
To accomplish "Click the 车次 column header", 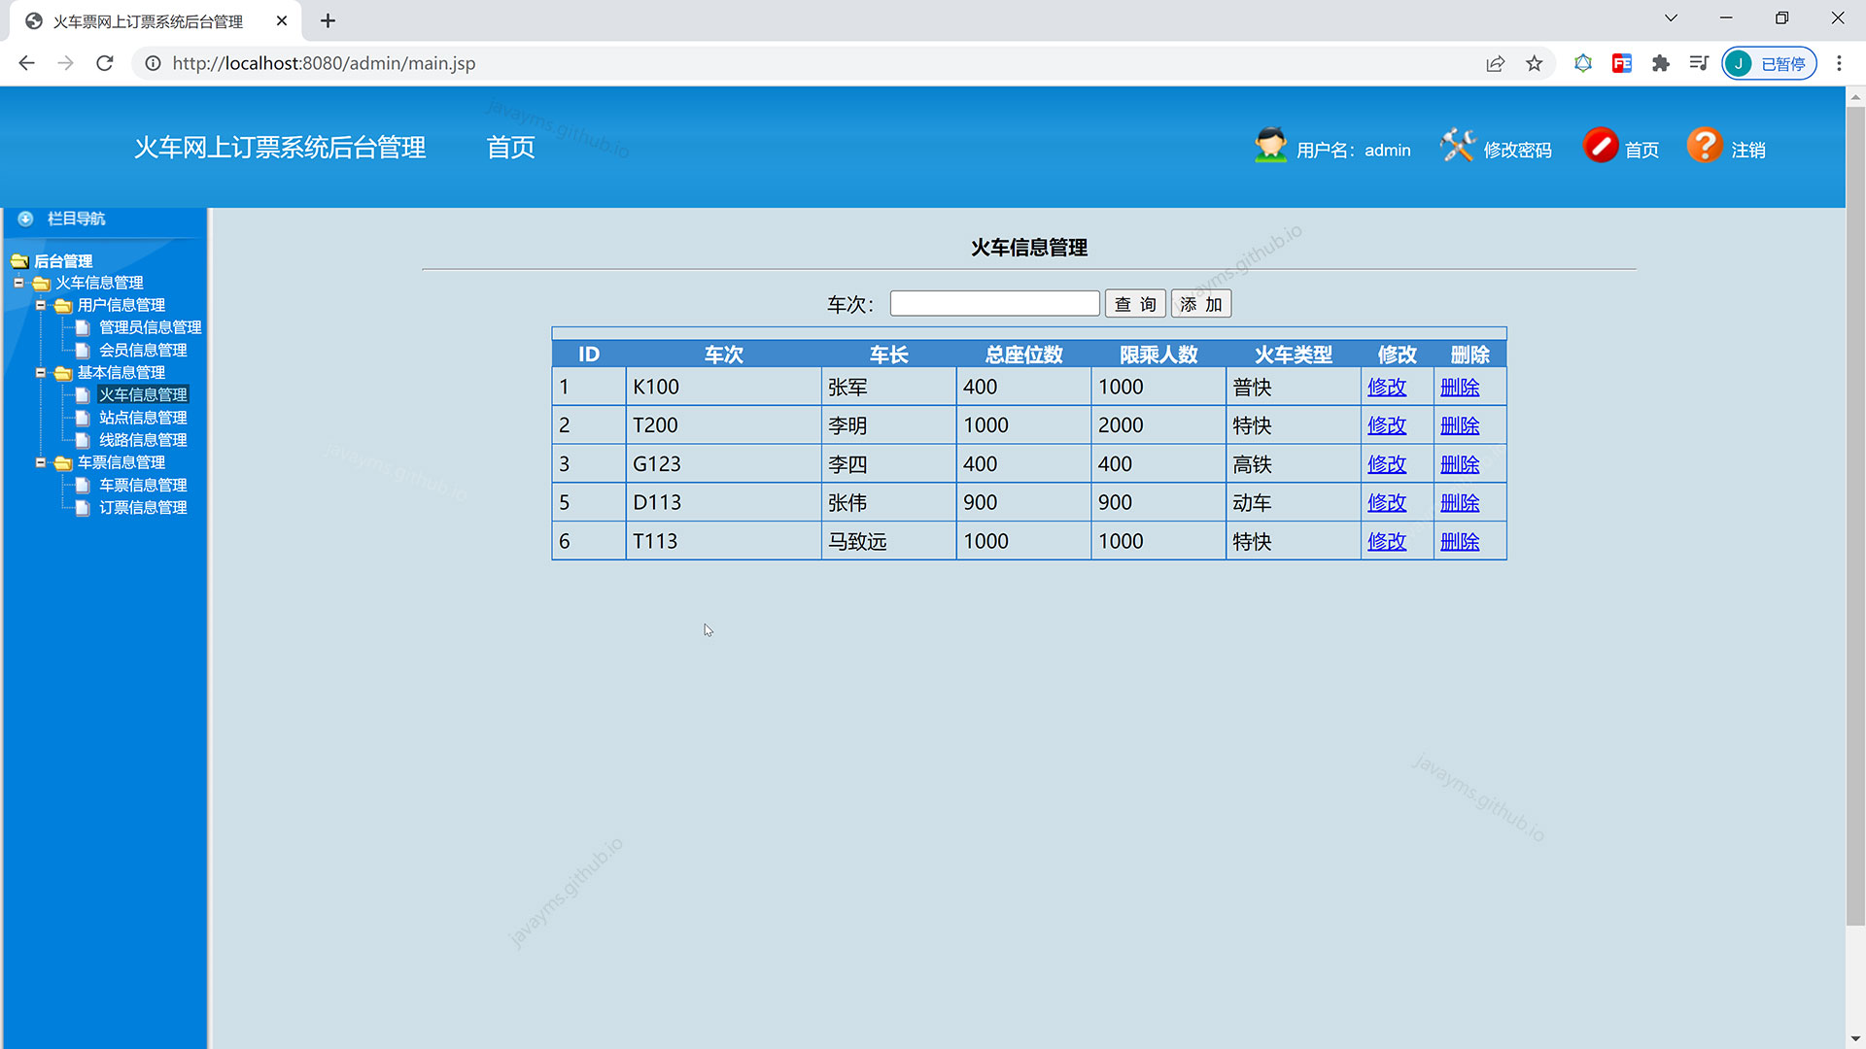I will click(x=723, y=355).
